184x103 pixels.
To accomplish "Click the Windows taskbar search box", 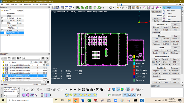I will [x=30, y=100].
